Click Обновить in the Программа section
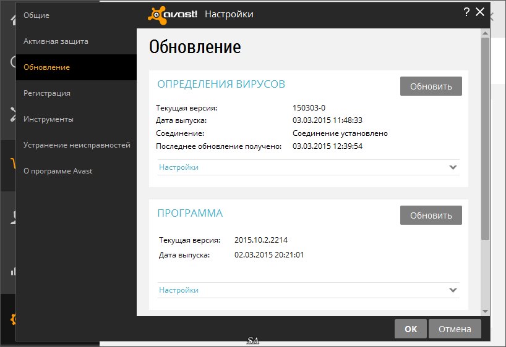This screenshot has height=347, width=506. tap(431, 215)
